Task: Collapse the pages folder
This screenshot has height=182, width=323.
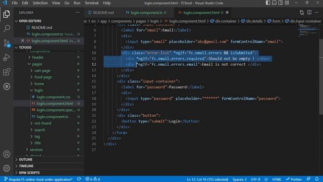Action: tap(37, 64)
